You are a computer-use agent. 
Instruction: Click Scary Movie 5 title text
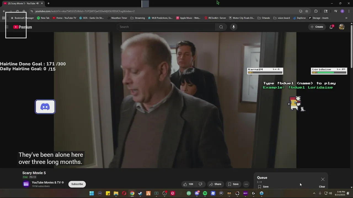(34, 173)
